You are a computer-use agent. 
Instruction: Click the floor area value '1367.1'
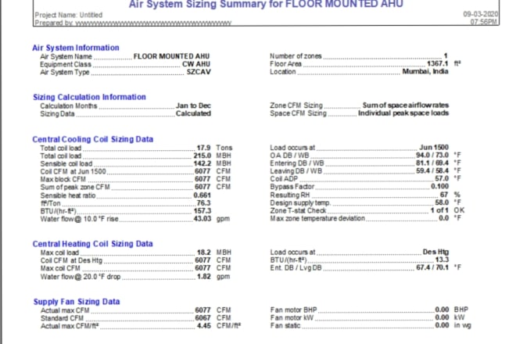(x=437, y=63)
